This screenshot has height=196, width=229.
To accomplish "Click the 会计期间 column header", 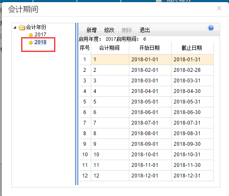I will (x=109, y=48).
